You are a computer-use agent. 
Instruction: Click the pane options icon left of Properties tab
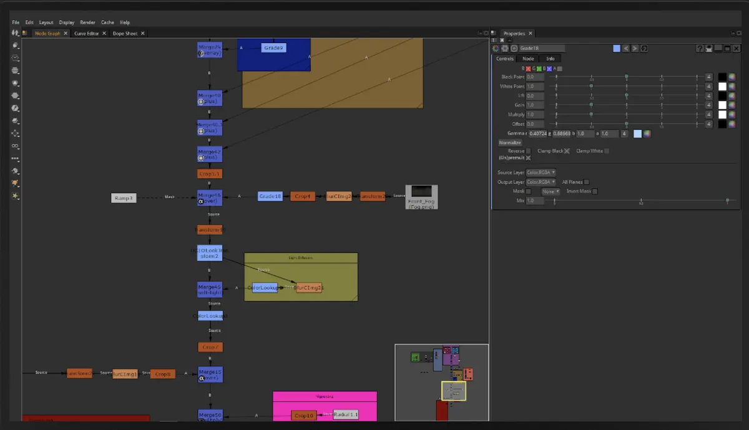(494, 33)
